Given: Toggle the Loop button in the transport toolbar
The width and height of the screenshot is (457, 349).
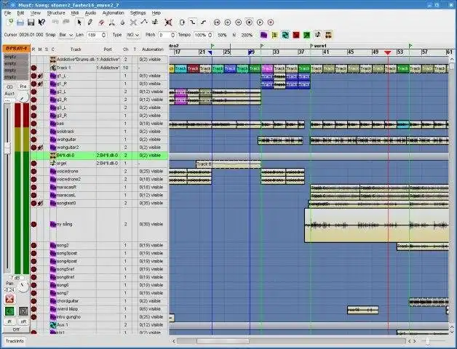Looking at the screenshot, I should [x=182, y=23].
